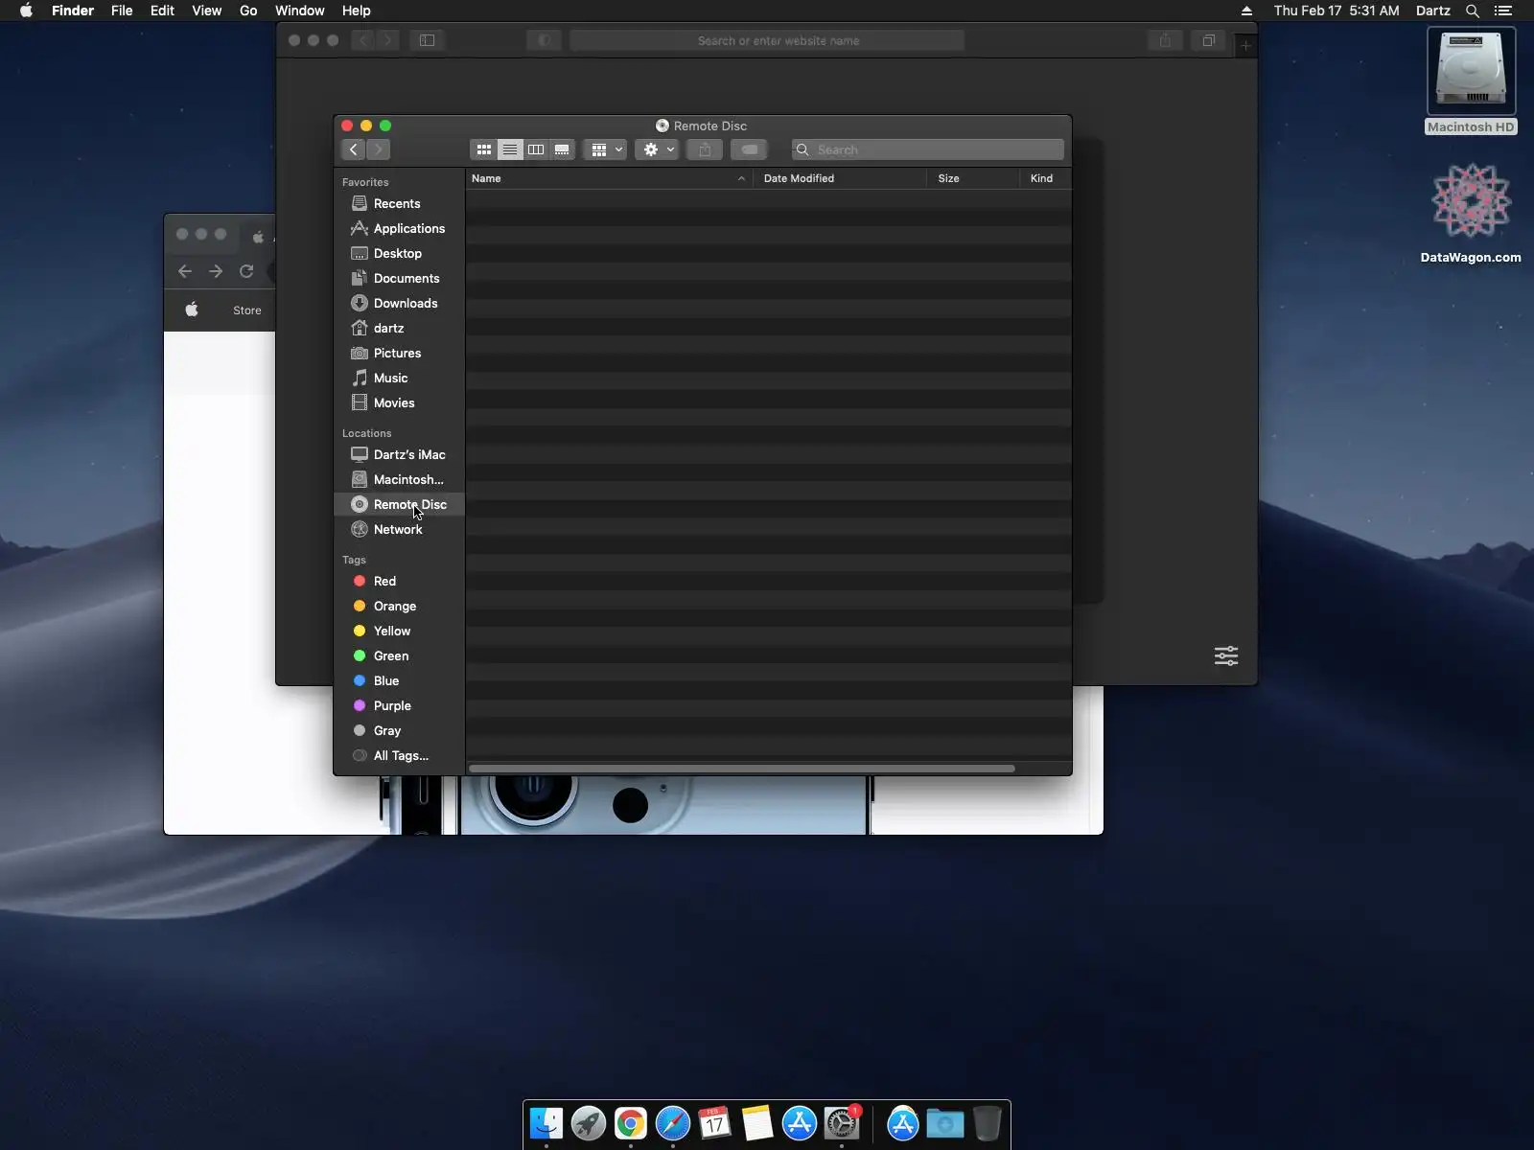Image resolution: width=1534 pixels, height=1150 pixels.
Task: Select Macintosh... under Locations in sidebar
Action: pyautogui.click(x=399, y=479)
